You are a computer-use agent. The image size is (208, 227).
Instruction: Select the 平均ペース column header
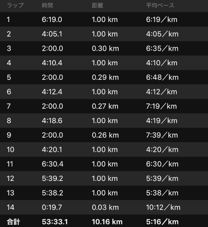tap(160, 6)
